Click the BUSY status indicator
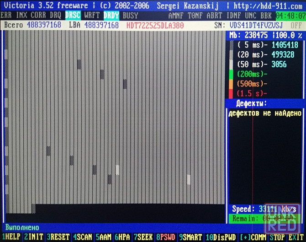The height and width of the screenshot is (242, 306). 130,15
